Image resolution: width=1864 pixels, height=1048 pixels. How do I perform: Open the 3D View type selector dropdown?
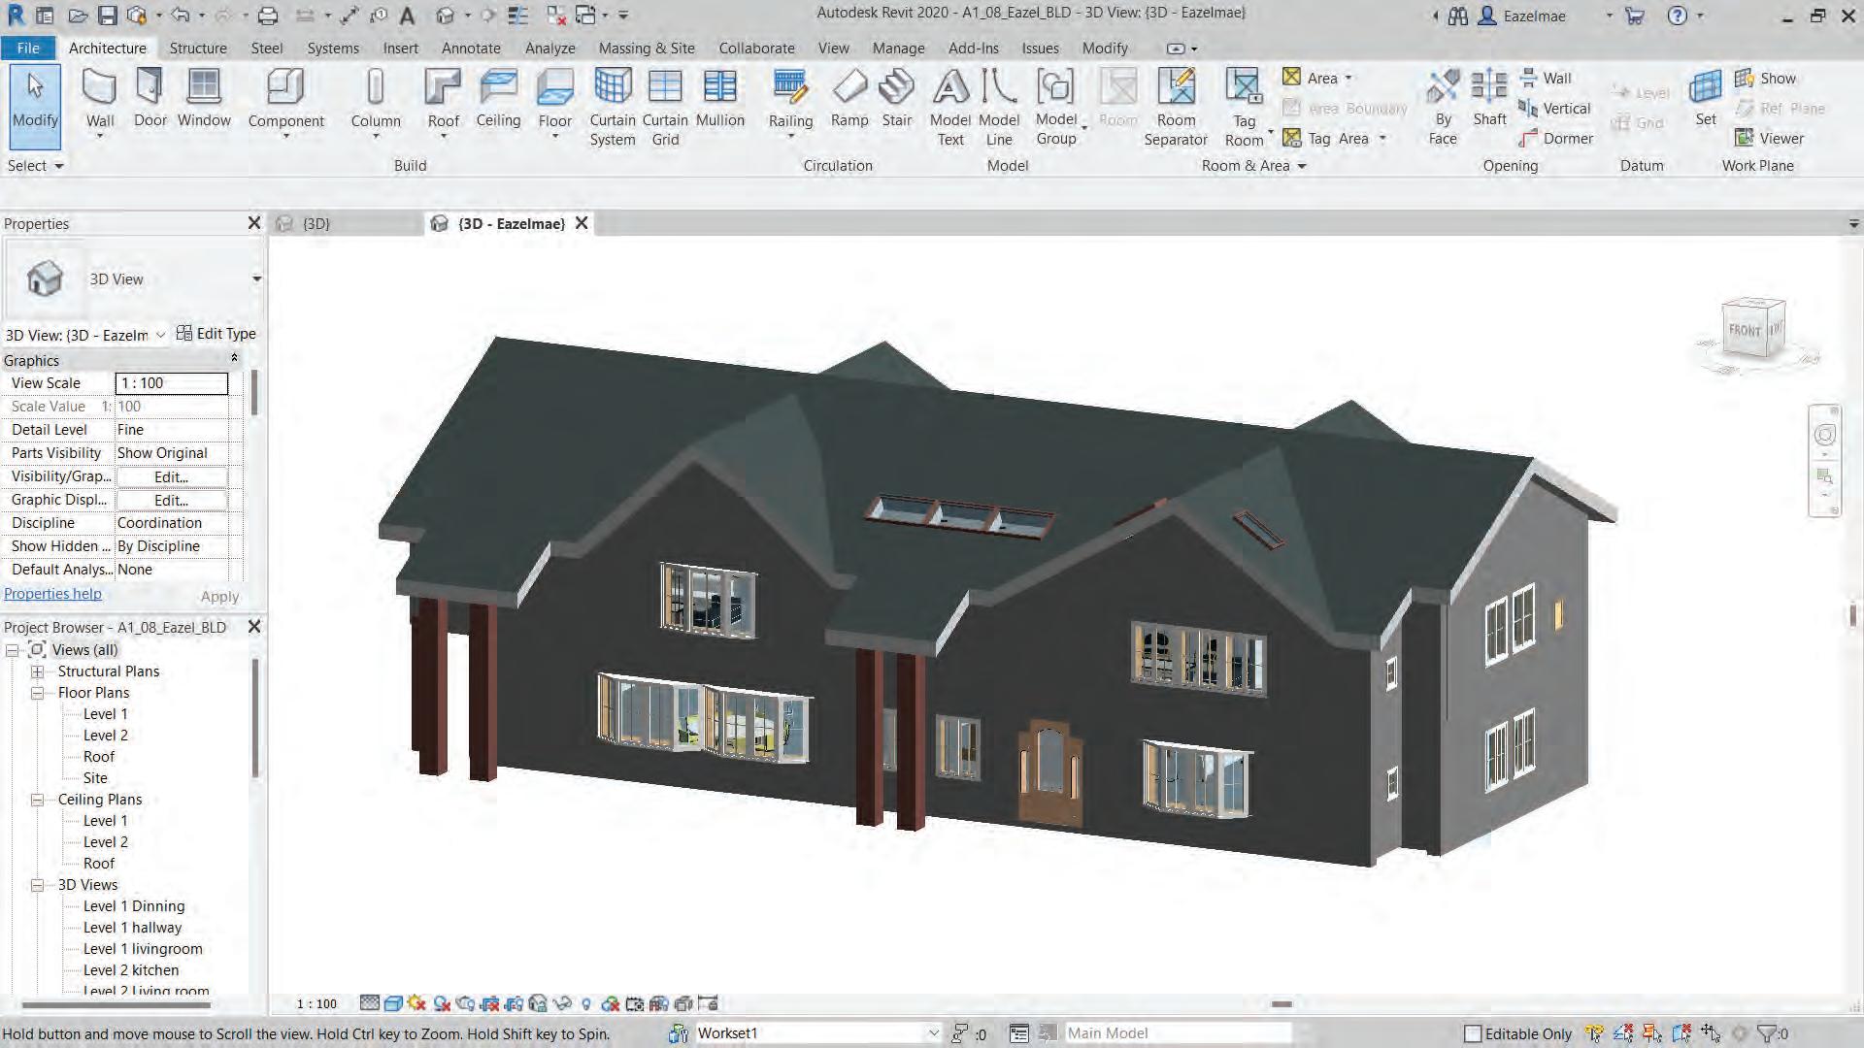pyautogui.click(x=256, y=279)
